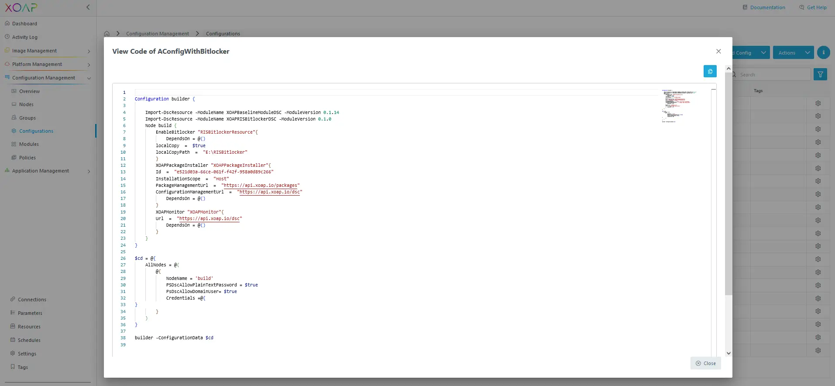Open Resources in the sidebar
The height and width of the screenshot is (386, 835).
(x=29, y=327)
